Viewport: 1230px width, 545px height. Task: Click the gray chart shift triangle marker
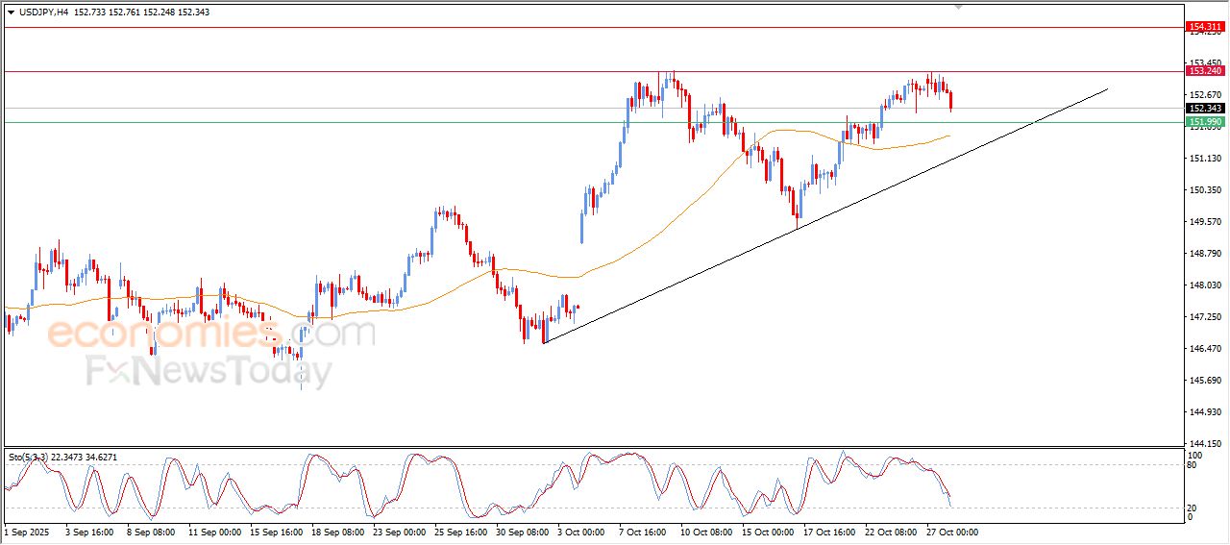tap(957, 6)
